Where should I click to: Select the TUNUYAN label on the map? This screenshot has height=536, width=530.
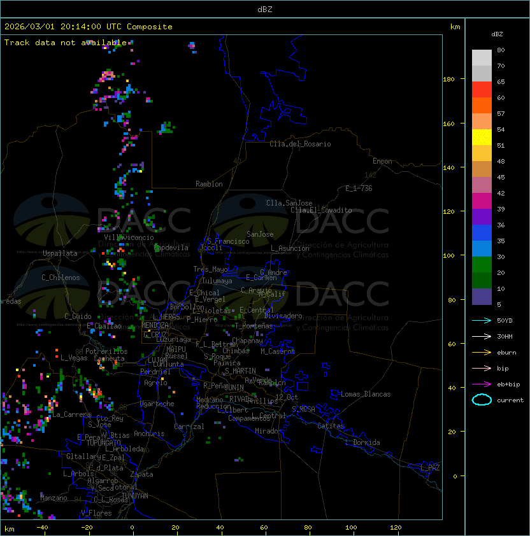135,495
